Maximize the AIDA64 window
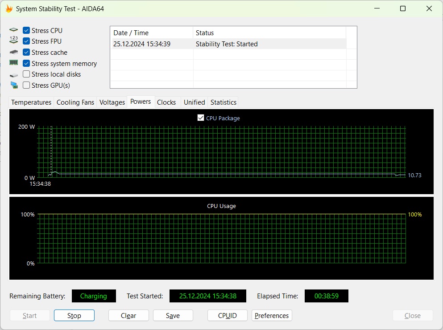This screenshot has height=330, width=443. (403, 9)
